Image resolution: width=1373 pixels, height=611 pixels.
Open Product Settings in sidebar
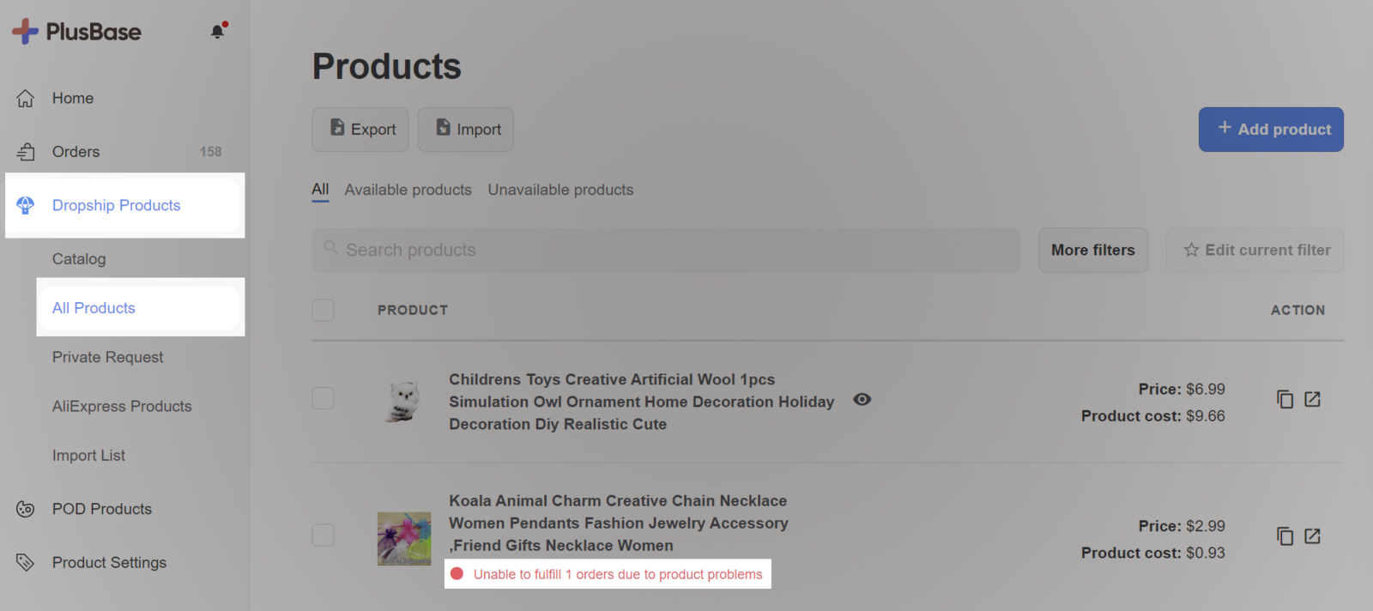tap(109, 563)
